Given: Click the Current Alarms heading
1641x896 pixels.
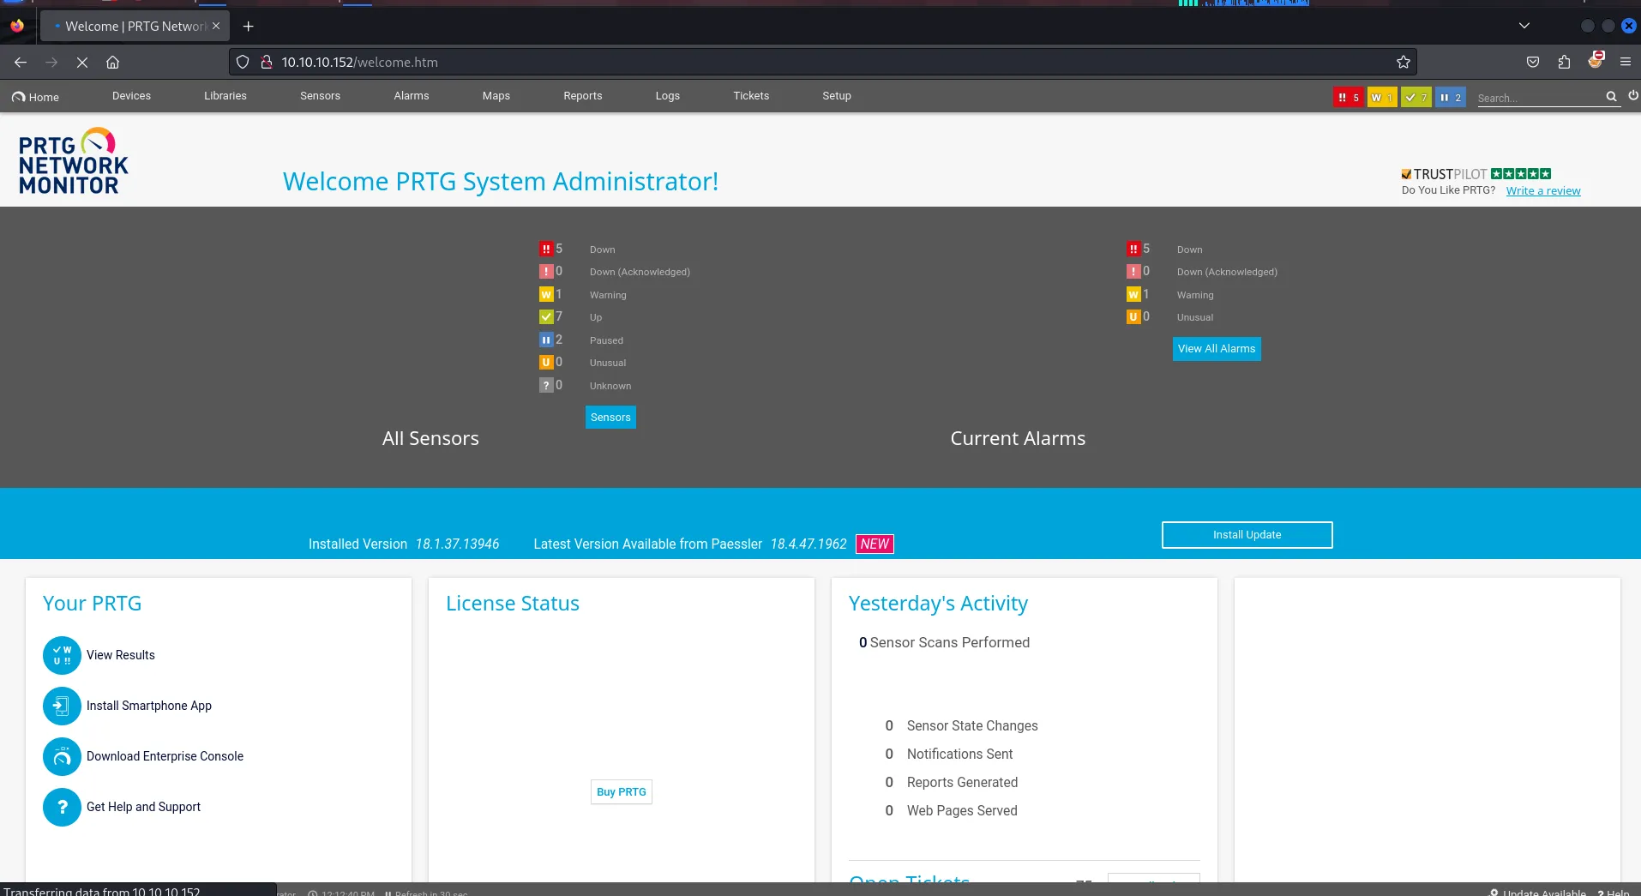Looking at the screenshot, I should pyautogui.click(x=1018, y=438).
